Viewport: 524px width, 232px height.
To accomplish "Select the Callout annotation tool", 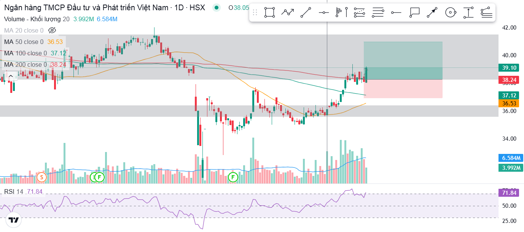I will [x=414, y=13].
